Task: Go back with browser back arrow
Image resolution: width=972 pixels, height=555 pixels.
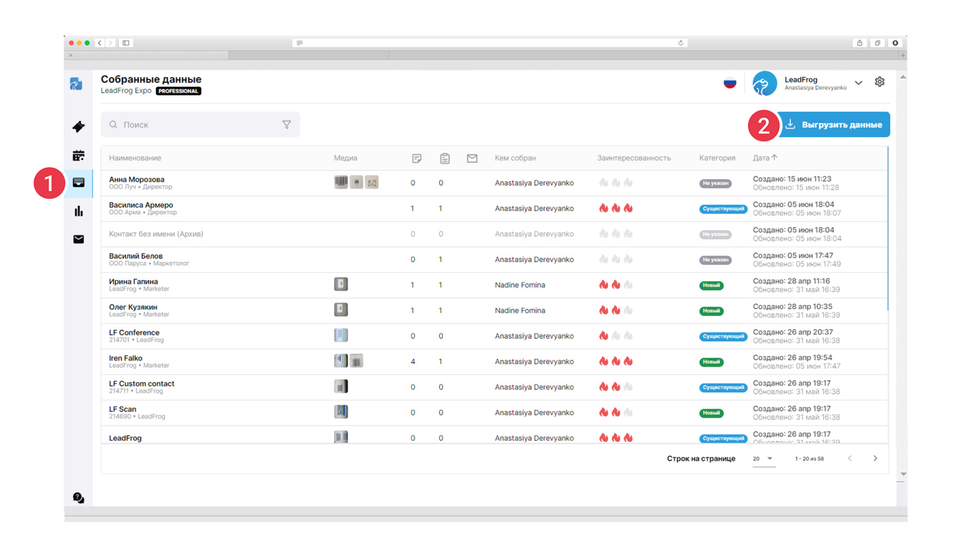Action: [x=100, y=43]
